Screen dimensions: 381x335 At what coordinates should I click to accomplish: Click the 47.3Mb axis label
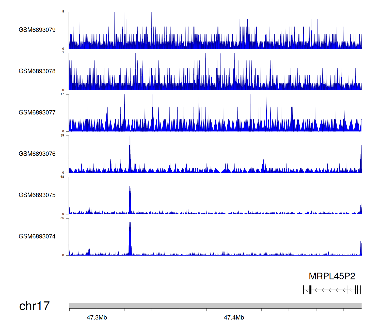(x=97, y=317)
